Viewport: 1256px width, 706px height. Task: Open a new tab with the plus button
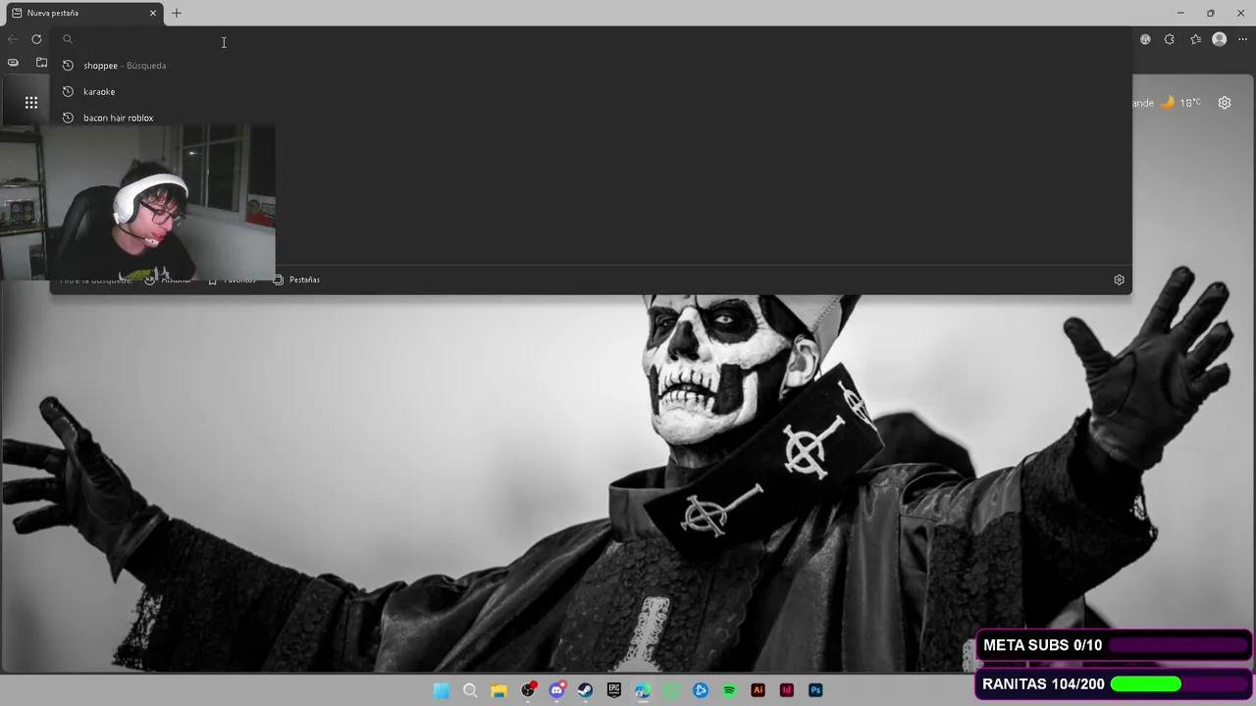[x=177, y=13]
